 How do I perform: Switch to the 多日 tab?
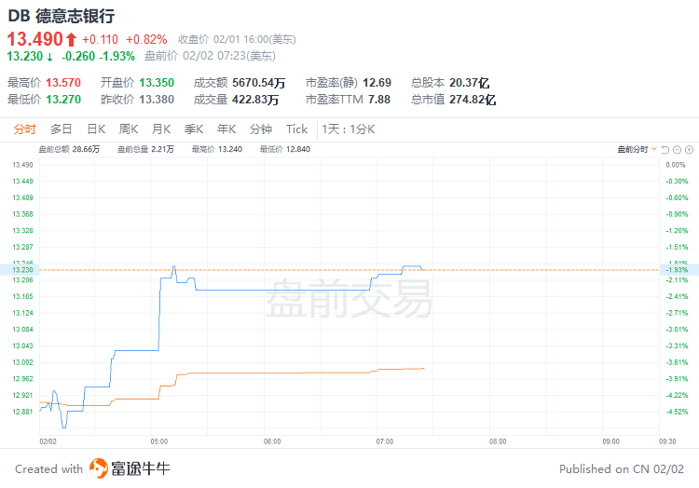pos(62,129)
